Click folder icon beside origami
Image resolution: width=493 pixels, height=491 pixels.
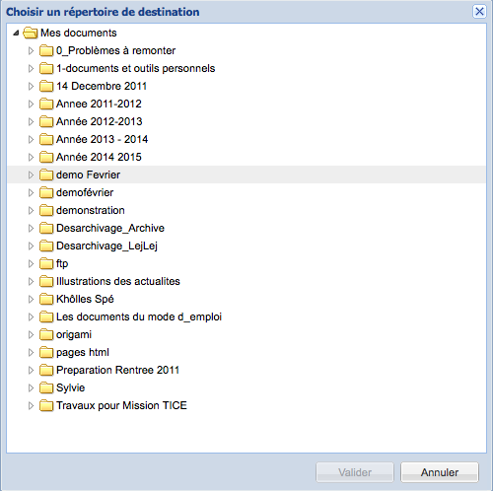point(46,334)
